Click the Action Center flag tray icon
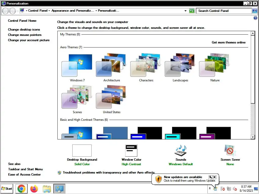This screenshot has height=194, width=259. click(x=223, y=188)
